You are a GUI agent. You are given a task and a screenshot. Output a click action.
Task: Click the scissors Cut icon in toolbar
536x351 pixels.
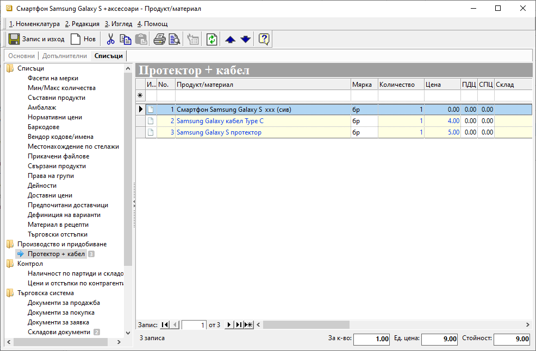coord(110,39)
